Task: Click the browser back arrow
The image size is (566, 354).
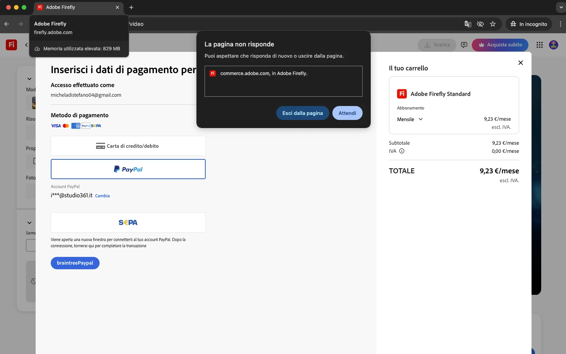Action: (x=7, y=24)
